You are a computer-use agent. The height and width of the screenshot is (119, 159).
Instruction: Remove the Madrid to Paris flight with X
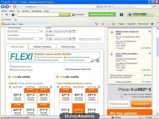150,31
